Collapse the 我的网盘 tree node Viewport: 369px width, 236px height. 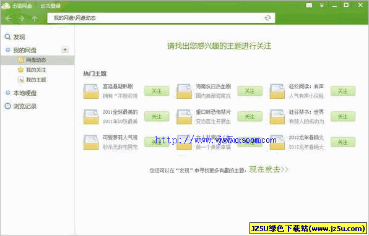coord(8,50)
